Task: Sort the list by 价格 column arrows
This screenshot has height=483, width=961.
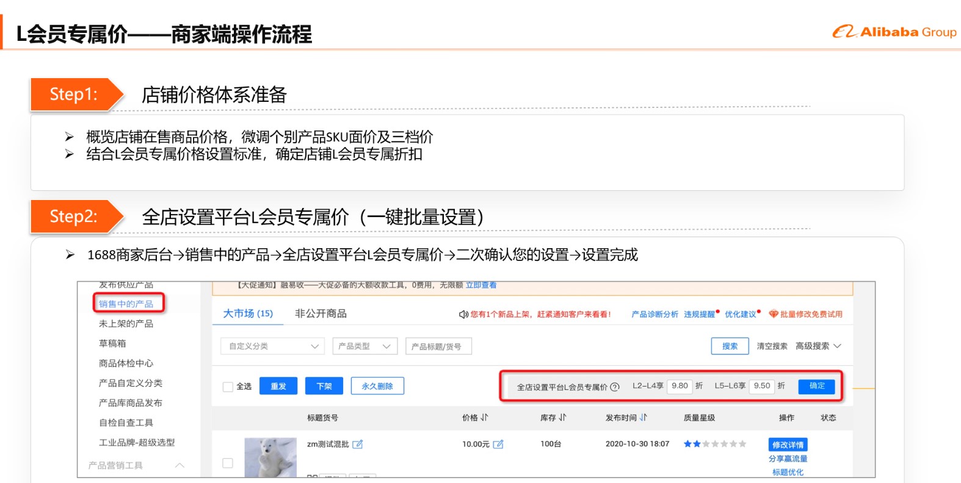Action: [x=484, y=418]
